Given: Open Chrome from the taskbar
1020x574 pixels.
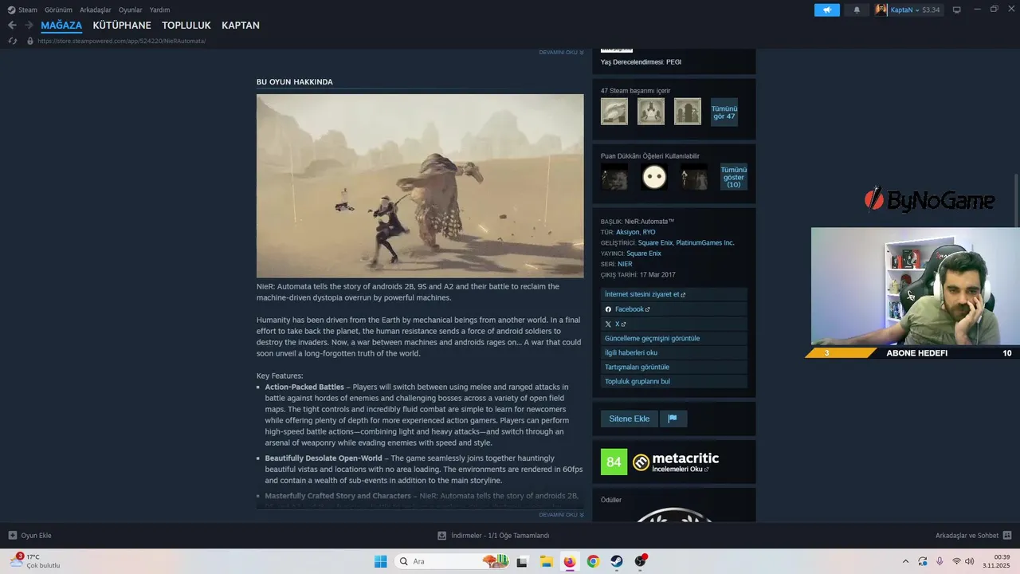Looking at the screenshot, I should pyautogui.click(x=593, y=561).
